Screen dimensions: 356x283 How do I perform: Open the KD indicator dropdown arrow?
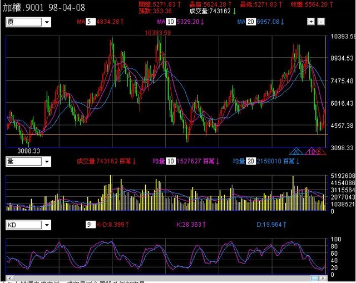click(x=47, y=225)
